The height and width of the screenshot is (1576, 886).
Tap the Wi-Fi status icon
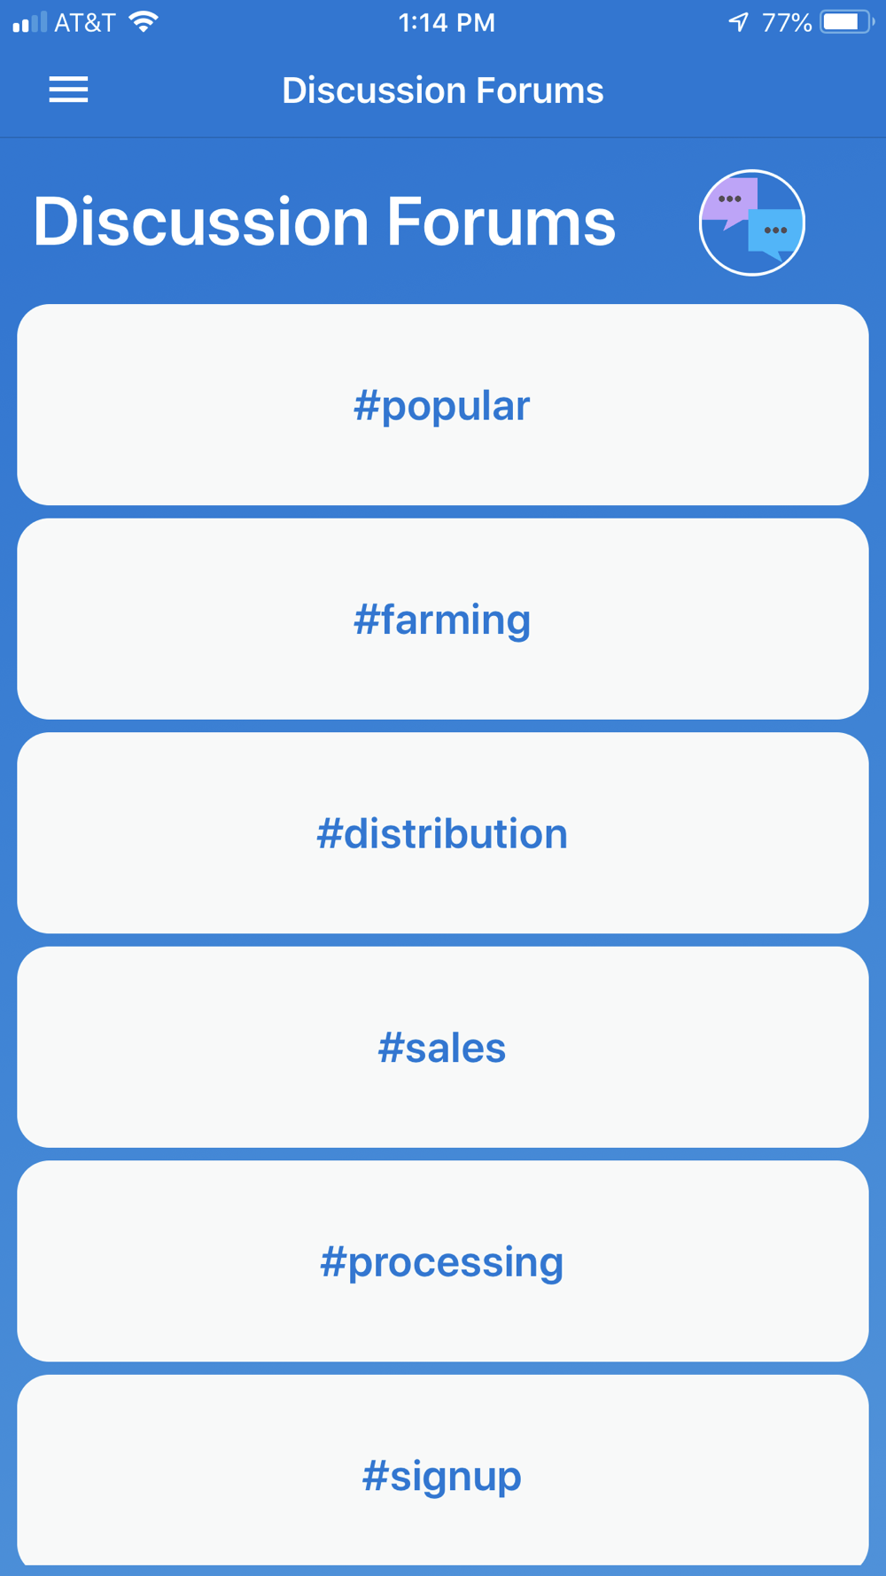point(143,22)
